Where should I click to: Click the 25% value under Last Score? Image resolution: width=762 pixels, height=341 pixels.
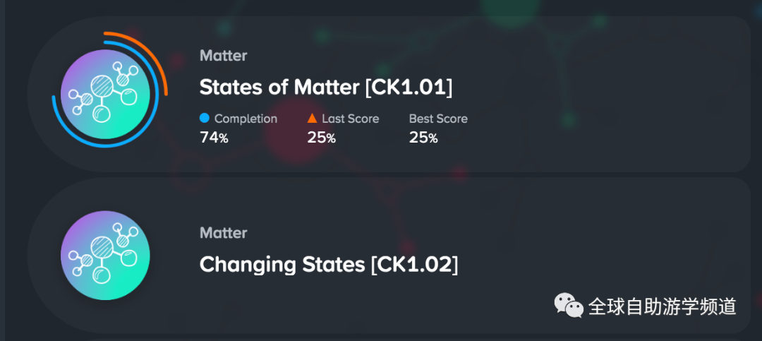tap(322, 138)
